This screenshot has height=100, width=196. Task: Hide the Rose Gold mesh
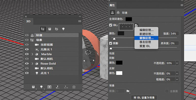[27, 63]
